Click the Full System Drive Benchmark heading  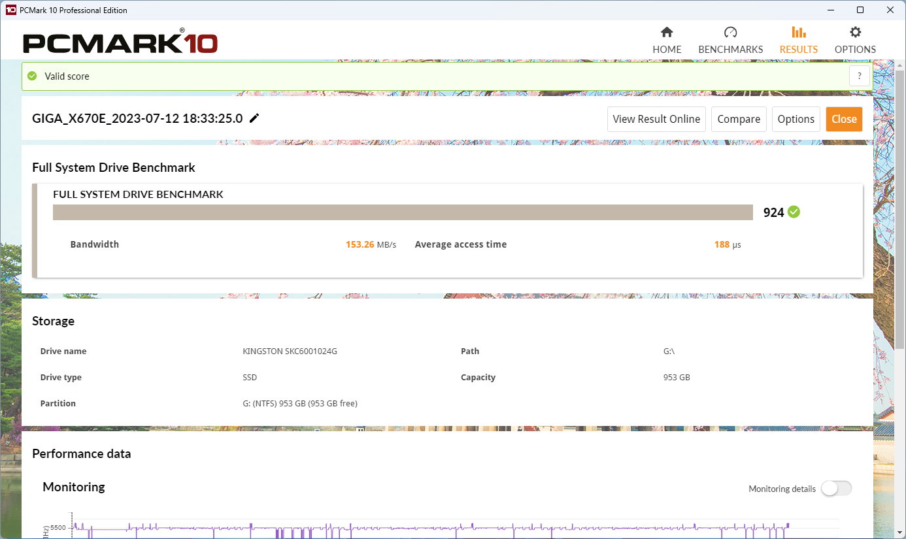pyautogui.click(x=114, y=167)
